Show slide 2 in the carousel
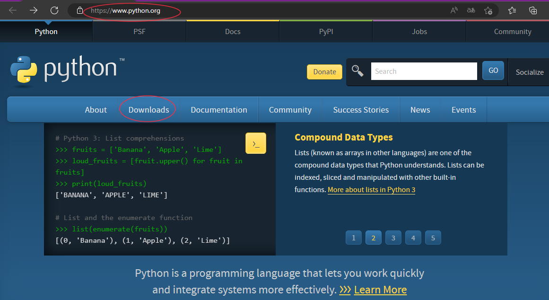This screenshot has height=300, width=549. point(374,238)
